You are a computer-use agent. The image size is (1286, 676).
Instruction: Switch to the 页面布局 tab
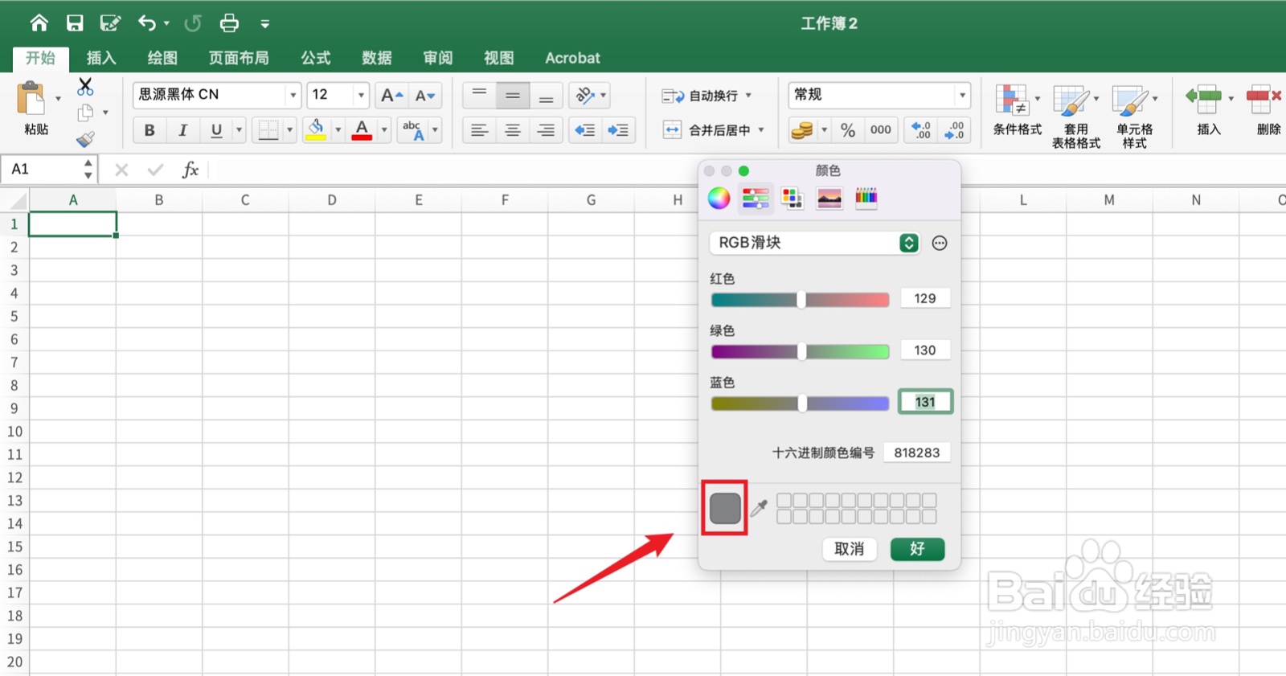239,58
